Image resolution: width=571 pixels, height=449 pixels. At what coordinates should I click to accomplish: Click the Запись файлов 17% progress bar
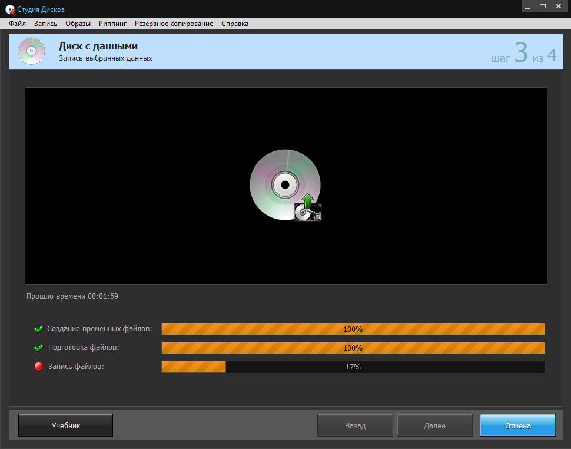(353, 367)
